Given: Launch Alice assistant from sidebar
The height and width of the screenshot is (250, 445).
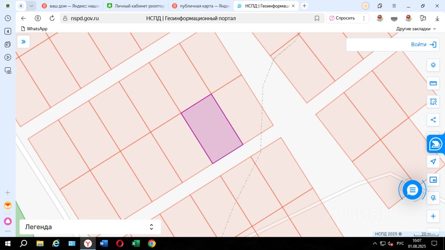Looking at the screenshot, I should [x=8, y=221].
